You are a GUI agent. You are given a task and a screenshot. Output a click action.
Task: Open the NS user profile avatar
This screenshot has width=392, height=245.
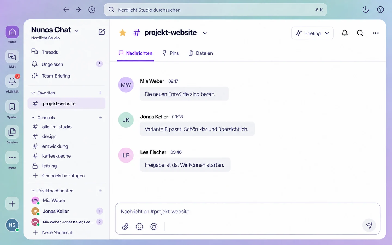coord(12,225)
